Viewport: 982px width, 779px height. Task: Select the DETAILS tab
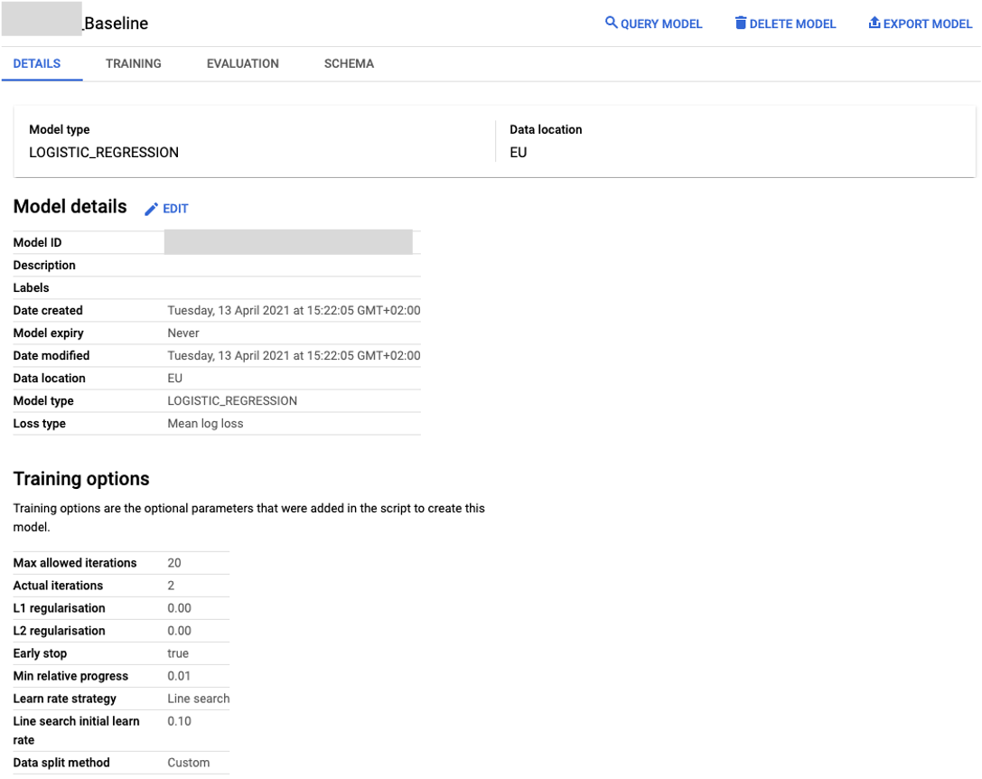click(x=37, y=63)
